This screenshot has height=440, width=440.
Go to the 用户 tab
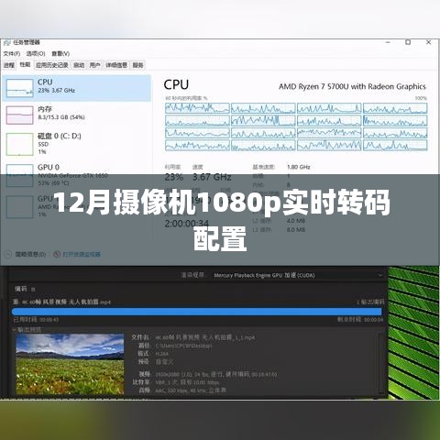94,65
